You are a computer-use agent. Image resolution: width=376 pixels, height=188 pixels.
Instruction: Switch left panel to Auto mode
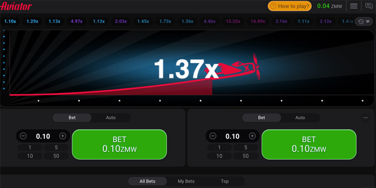110,117
